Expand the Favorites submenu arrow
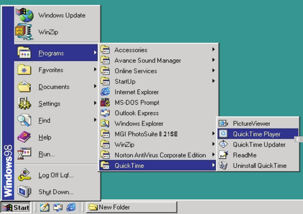The height and width of the screenshot is (214, 303). coord(95,69)
